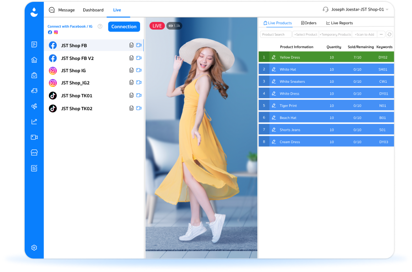
Task: Open the more options ellipsis in product toolbar
Action: tap(381, 34)
